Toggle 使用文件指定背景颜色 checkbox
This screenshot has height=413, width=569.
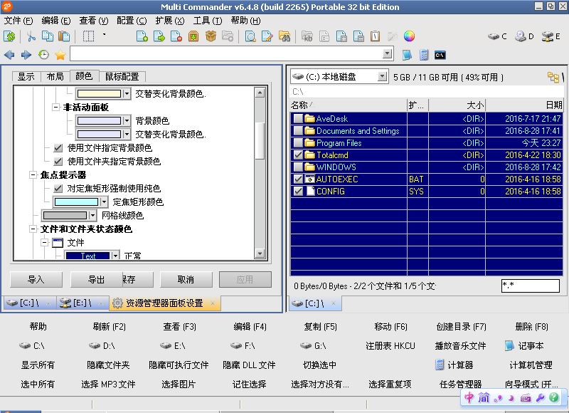58,148
